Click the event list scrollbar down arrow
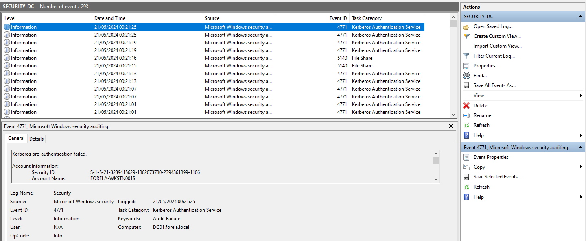Viewport: 586px width, 241px height. [x=454, y=115]
